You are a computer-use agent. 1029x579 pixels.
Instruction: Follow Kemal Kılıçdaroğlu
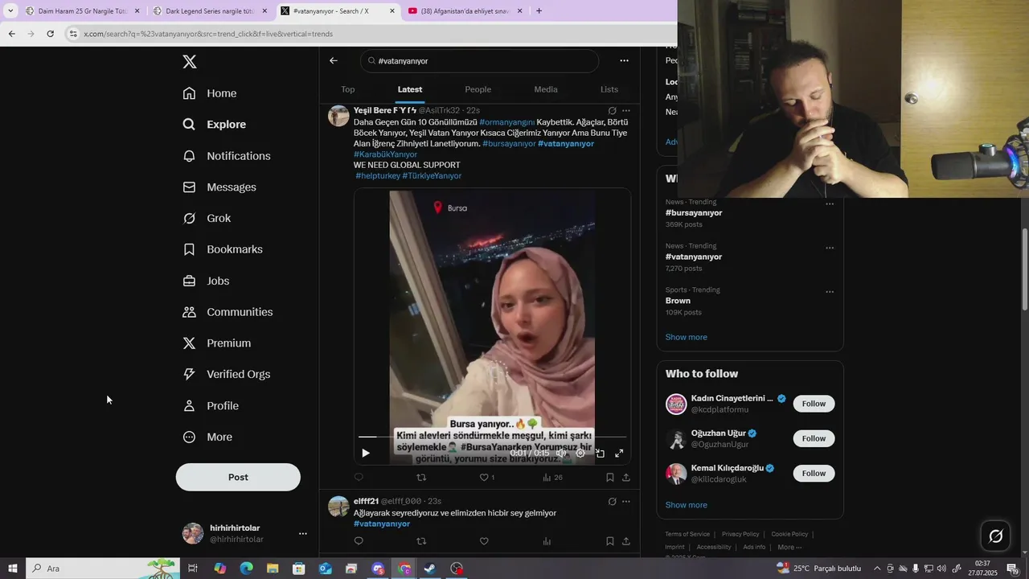coord(814,474)
